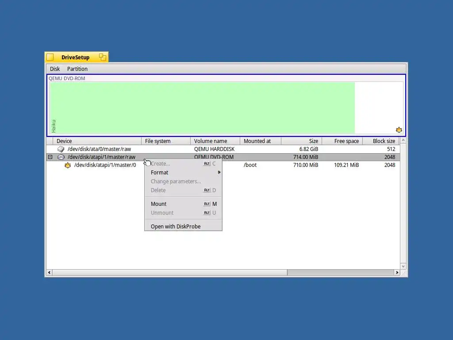Click the horizontal scrollbar thumb

tap(170, 272)
